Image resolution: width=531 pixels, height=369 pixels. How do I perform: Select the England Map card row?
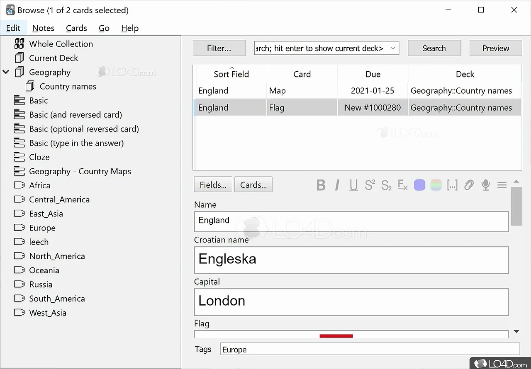[358, 91]
